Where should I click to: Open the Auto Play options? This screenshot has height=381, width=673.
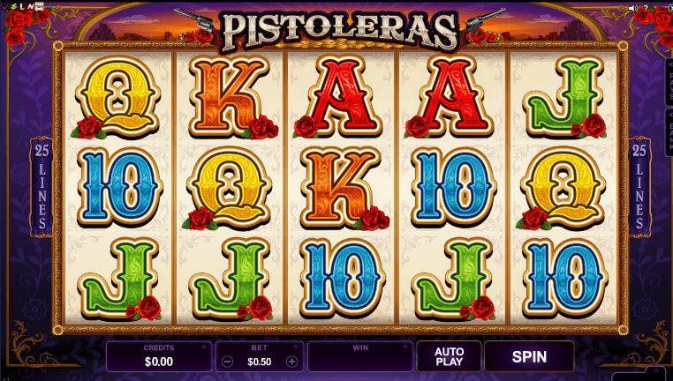click(449, 356)
